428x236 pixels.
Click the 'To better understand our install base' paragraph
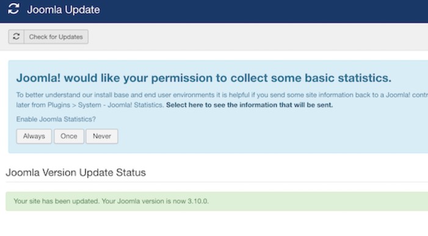point(222,100)
